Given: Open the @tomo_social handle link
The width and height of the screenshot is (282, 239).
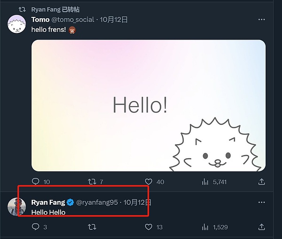Looking at the screenshot, I should pyautogui.click(x=72, y=20).
